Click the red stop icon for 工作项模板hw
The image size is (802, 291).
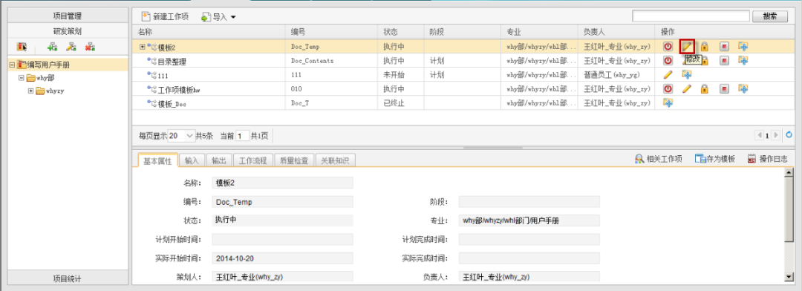click(724, 88)
